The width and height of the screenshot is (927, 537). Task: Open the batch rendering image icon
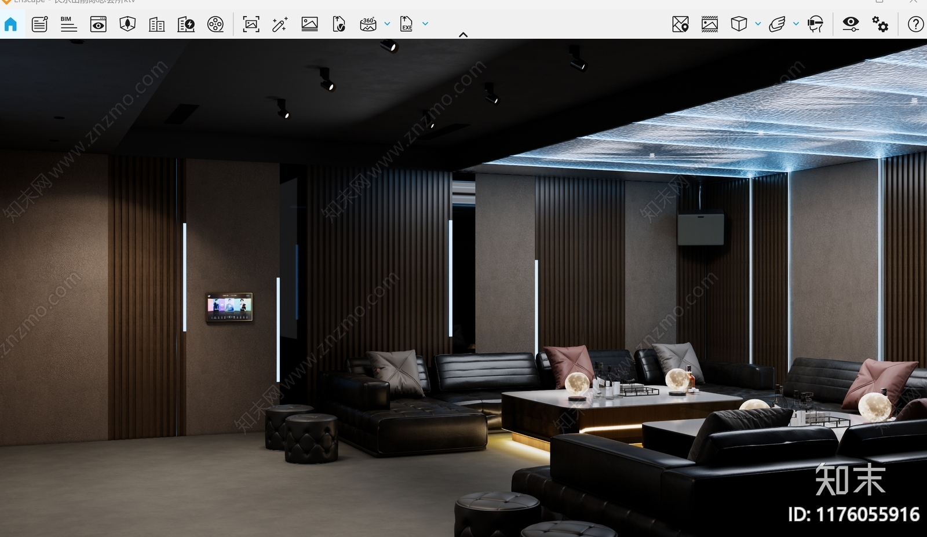coord(309,24)
